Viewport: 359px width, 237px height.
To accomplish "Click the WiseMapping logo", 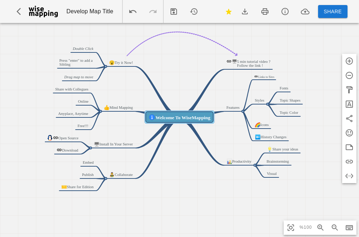I will (43, 11).
